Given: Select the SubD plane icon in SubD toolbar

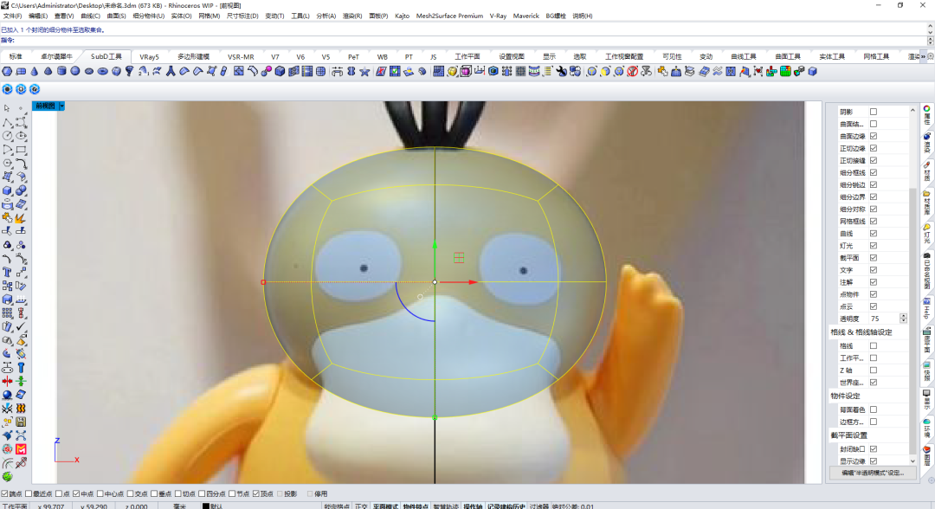Looking at the screenshot, I should click(x=21, y=72).
